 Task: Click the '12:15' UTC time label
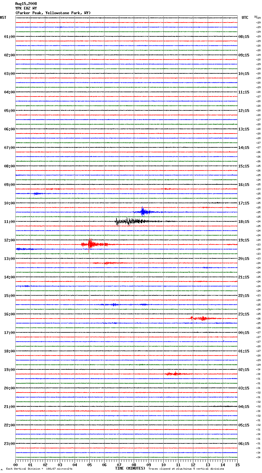(x=244, y=111)
